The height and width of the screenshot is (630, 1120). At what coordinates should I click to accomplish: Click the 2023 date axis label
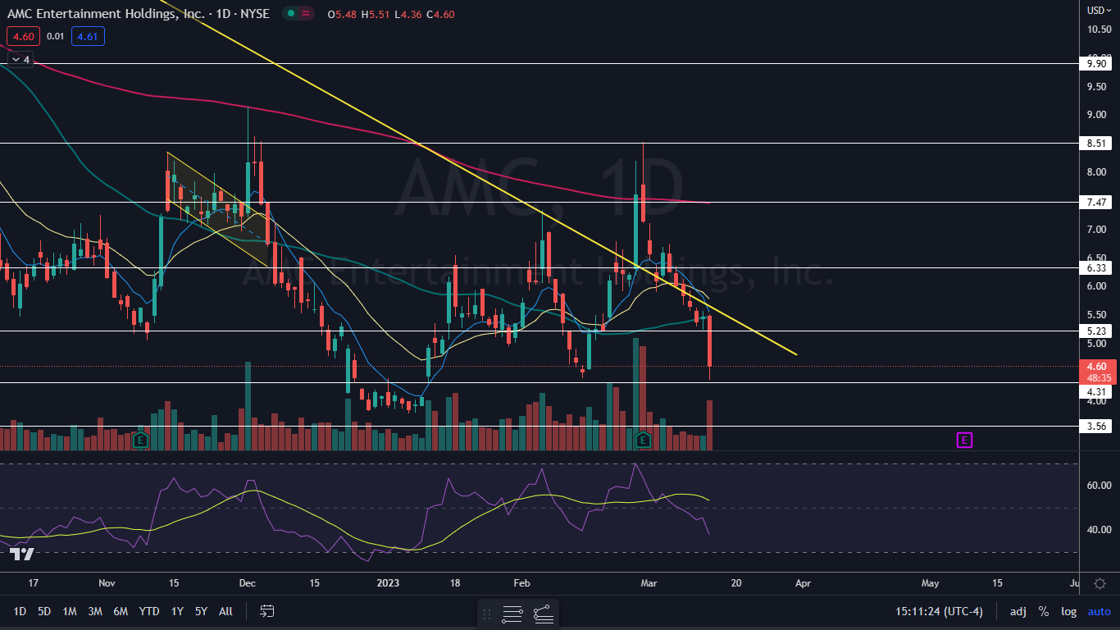[387, 583]
